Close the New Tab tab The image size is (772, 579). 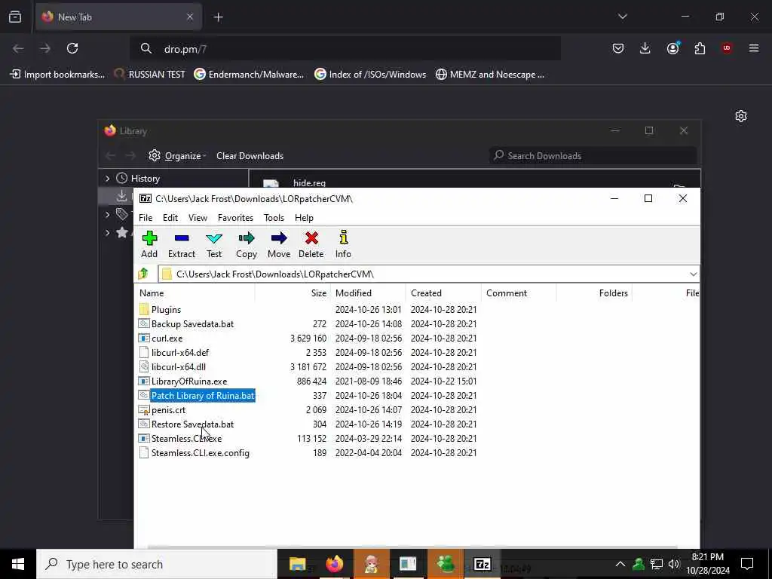tap(190, 17)
